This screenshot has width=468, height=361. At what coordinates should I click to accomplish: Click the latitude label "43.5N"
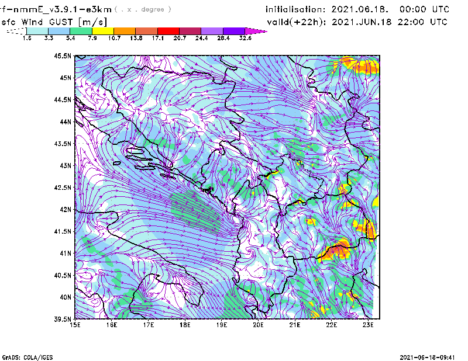tap(63, 144)
